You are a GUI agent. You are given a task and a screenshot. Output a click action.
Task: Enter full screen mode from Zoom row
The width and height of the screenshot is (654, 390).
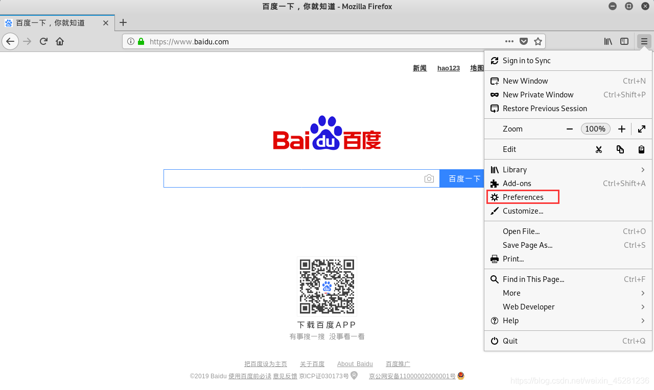[642, 129]
